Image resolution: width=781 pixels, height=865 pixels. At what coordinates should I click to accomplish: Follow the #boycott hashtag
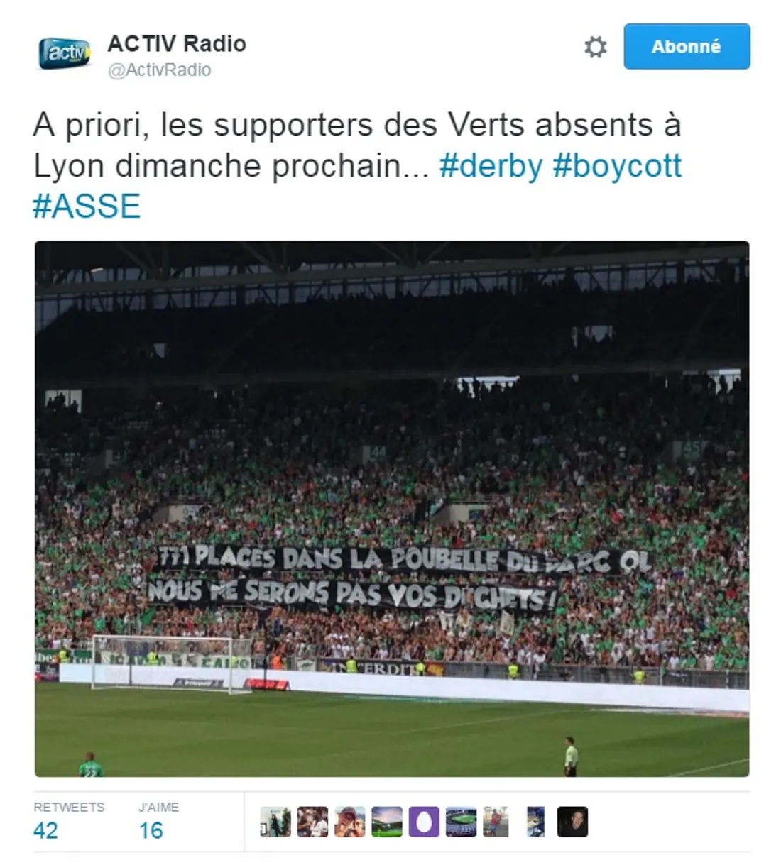click(x=617, y=165)
